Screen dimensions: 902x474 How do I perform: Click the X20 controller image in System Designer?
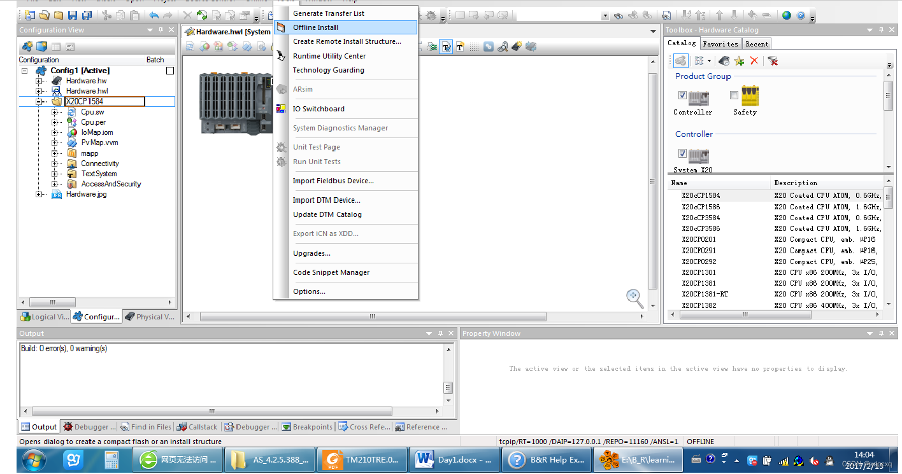235,102
